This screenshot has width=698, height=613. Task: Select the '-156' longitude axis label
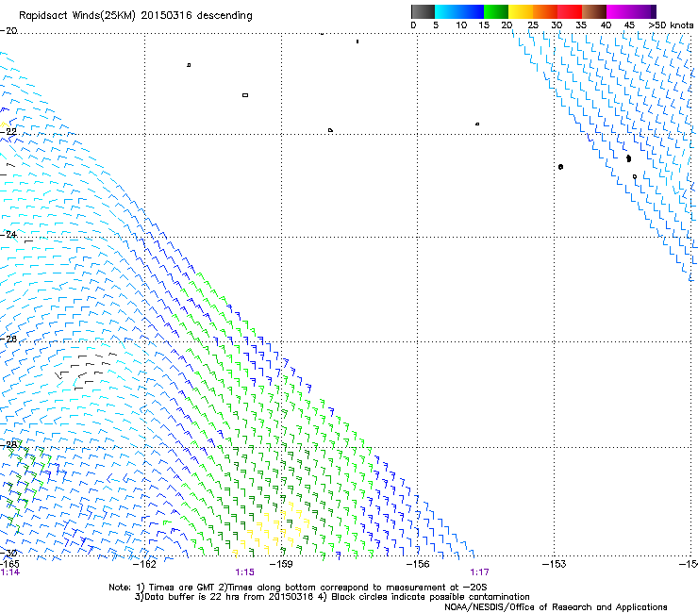point(418,564)
